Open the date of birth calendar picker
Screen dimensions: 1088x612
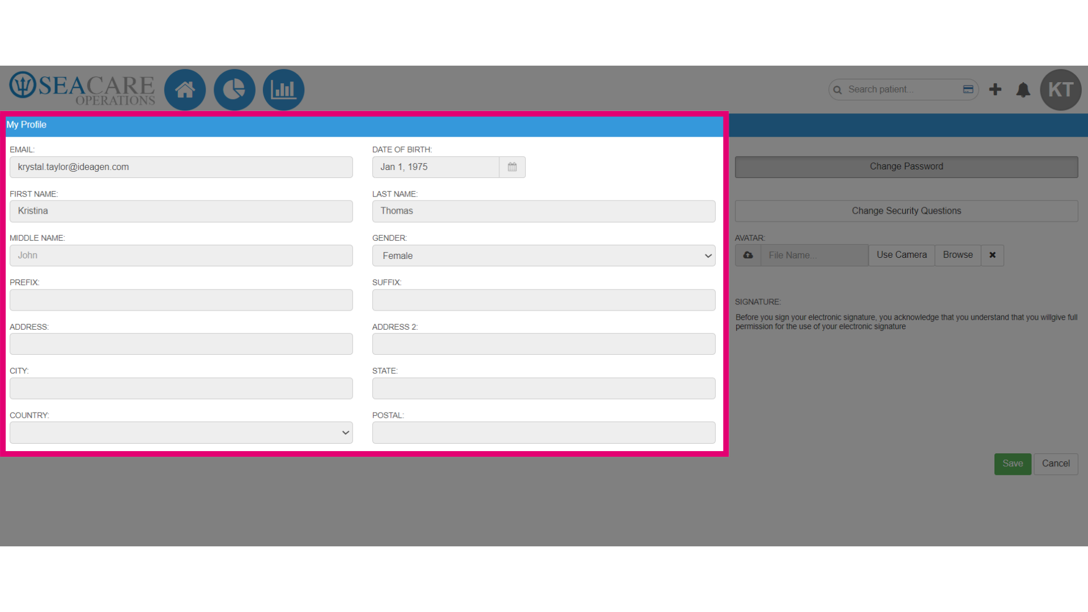point(512,167)
